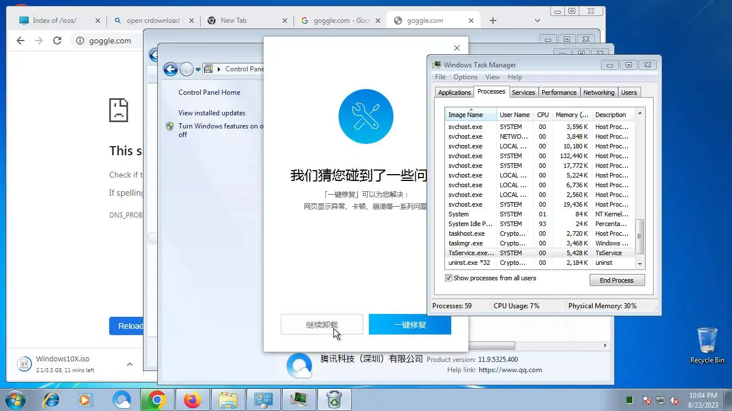732x411 pixels.
Task: Expand options for Windows10X.iso download
Action: coord(130,364)
